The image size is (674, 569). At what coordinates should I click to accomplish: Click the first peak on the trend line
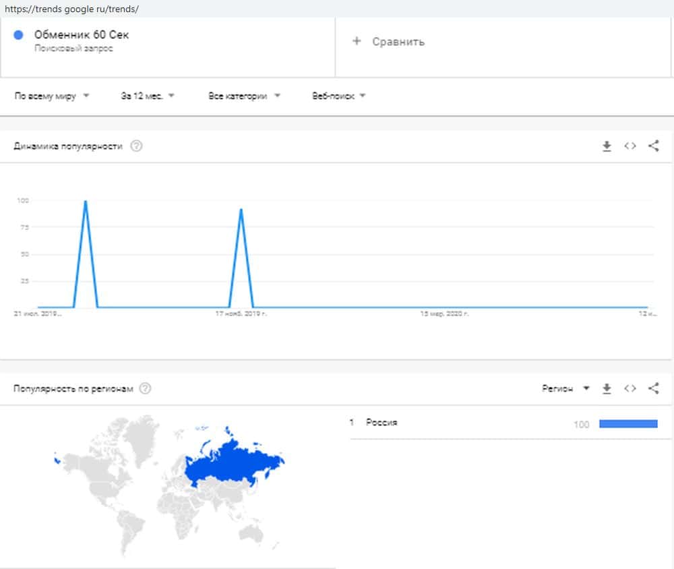point(86,202)
